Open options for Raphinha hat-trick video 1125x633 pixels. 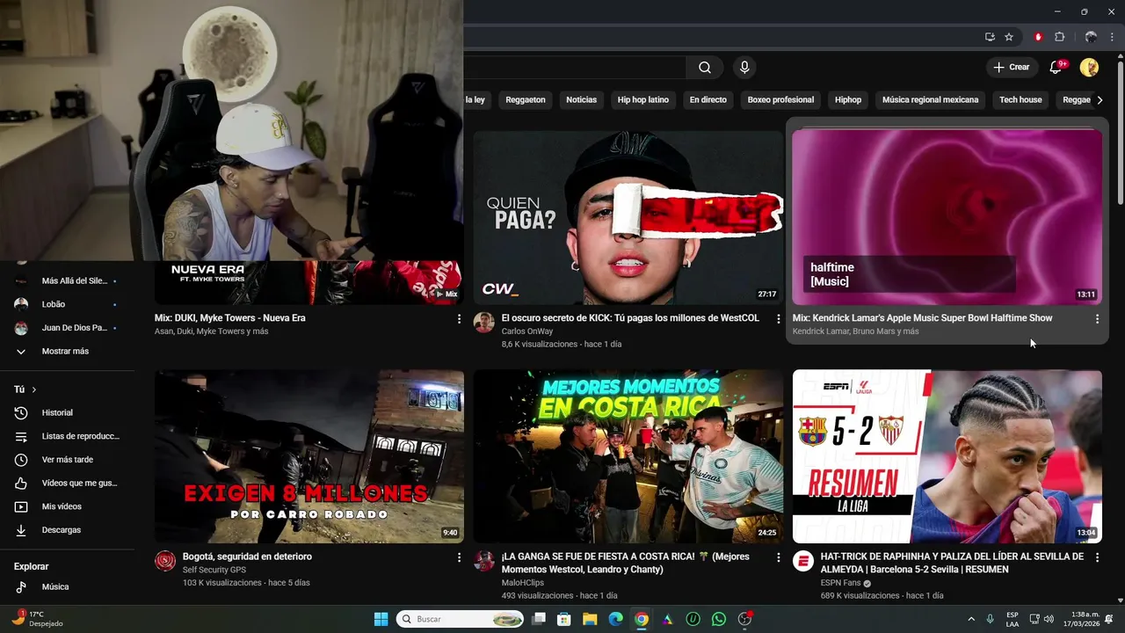1097,557
